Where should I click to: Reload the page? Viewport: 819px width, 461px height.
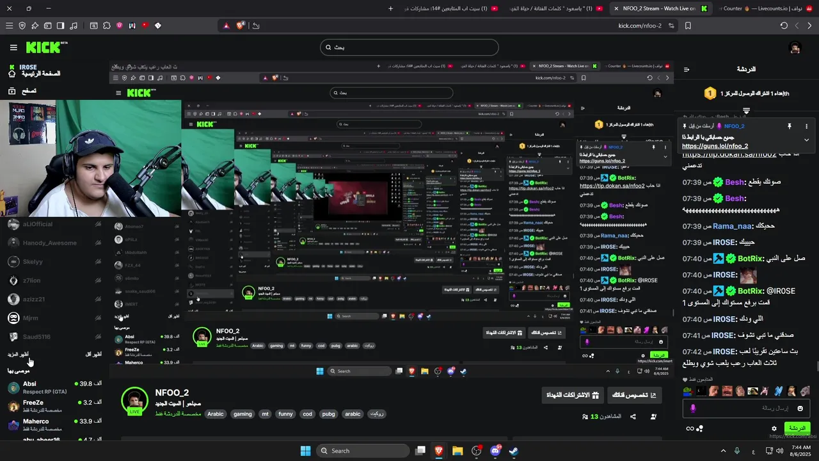point(784,26)
